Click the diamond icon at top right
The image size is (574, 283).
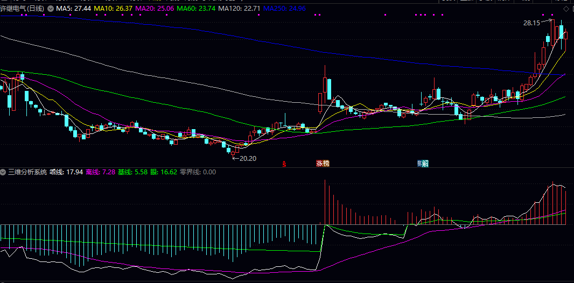565,9
